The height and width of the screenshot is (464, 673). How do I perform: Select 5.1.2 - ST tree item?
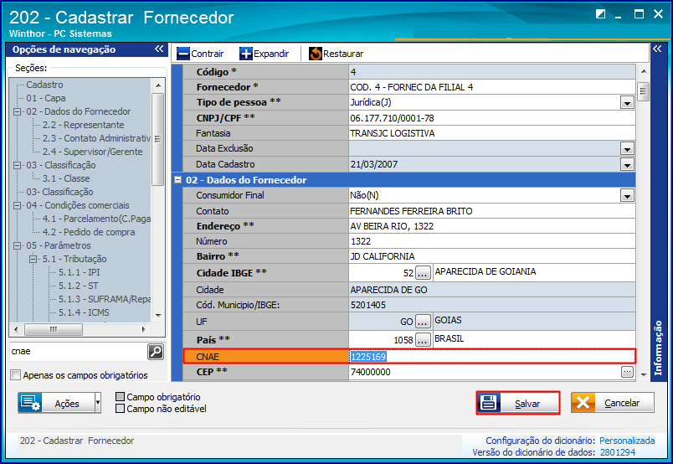[78, 286]
